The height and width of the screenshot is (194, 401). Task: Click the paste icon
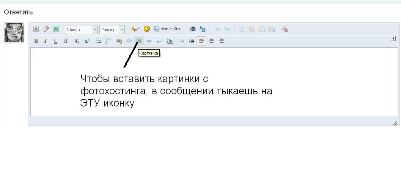[252, 29]
